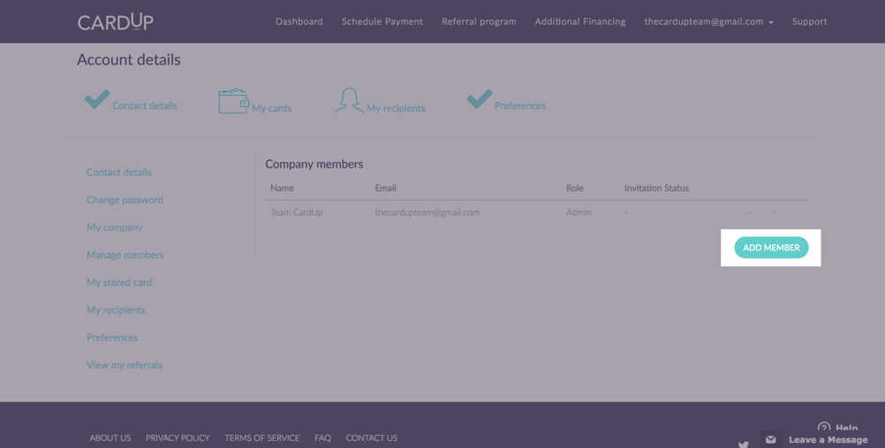Click the Contact details checkmark icon

[x=97, y=100]
